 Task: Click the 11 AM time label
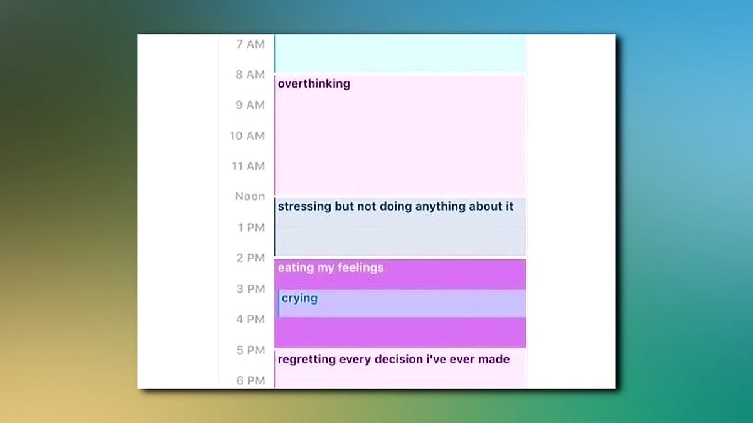pos(247,166)
